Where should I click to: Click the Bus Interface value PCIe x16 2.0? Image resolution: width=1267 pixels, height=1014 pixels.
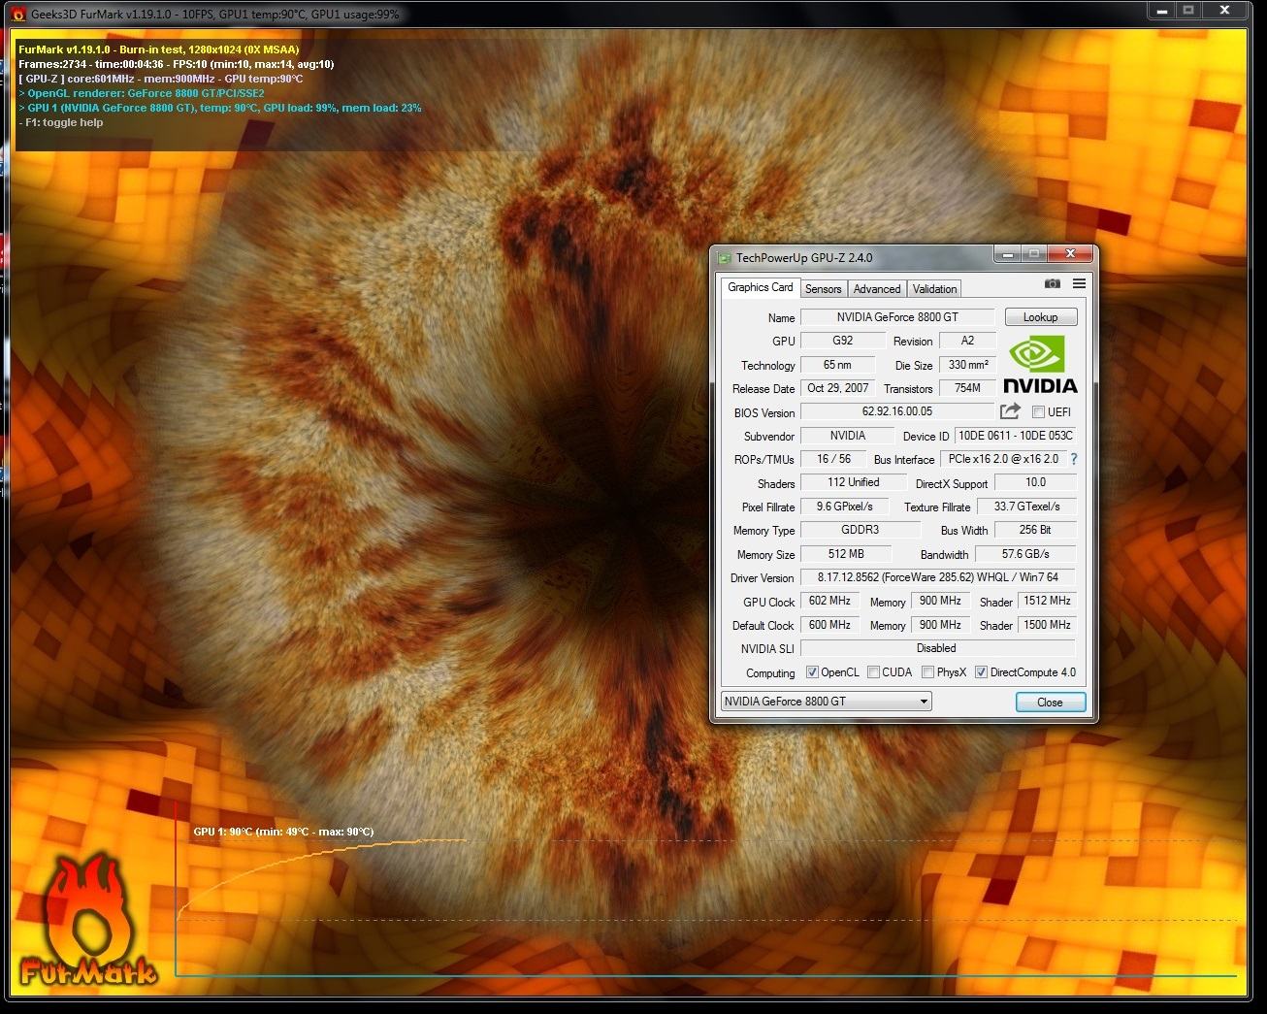[1003, 459]
